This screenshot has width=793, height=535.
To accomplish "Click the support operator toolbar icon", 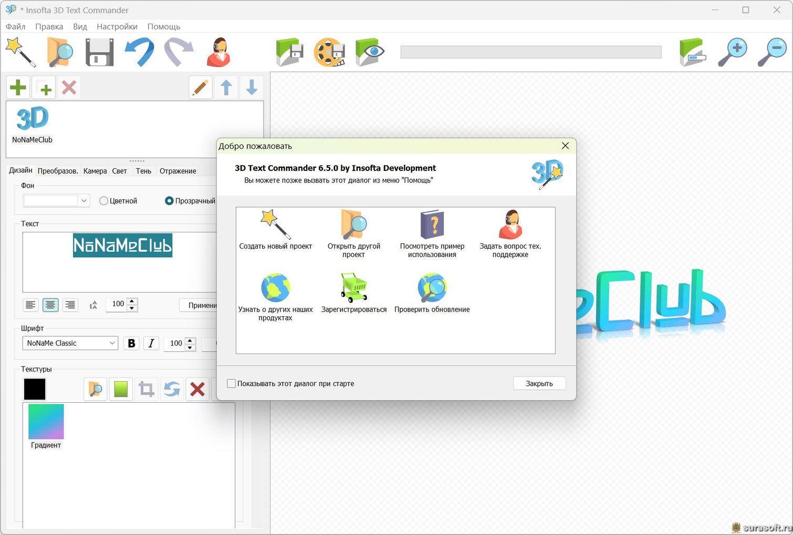I will [x=219, y=52].
